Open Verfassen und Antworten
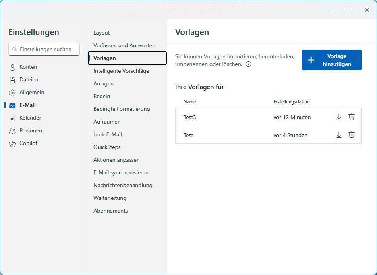The height and width of the screenshot is (275, 377). click(124, 45)
